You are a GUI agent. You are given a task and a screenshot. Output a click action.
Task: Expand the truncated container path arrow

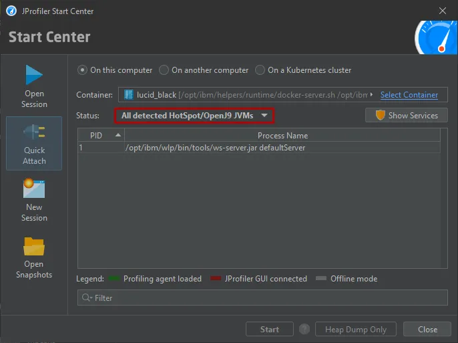coord(371,95)
